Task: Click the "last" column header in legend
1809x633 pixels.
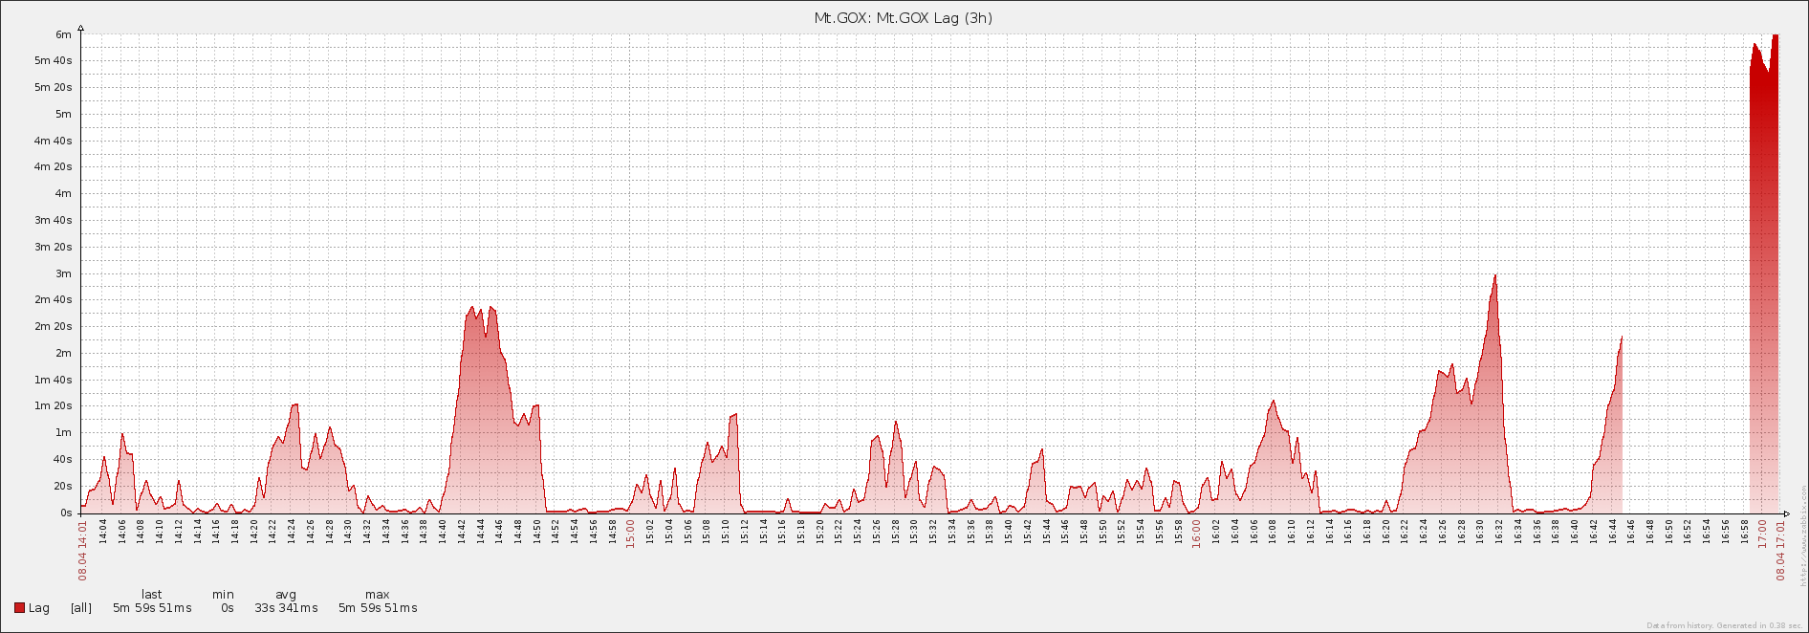Action: tap(151, 595)
